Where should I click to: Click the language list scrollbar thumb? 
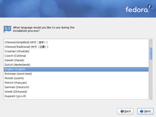151,54
